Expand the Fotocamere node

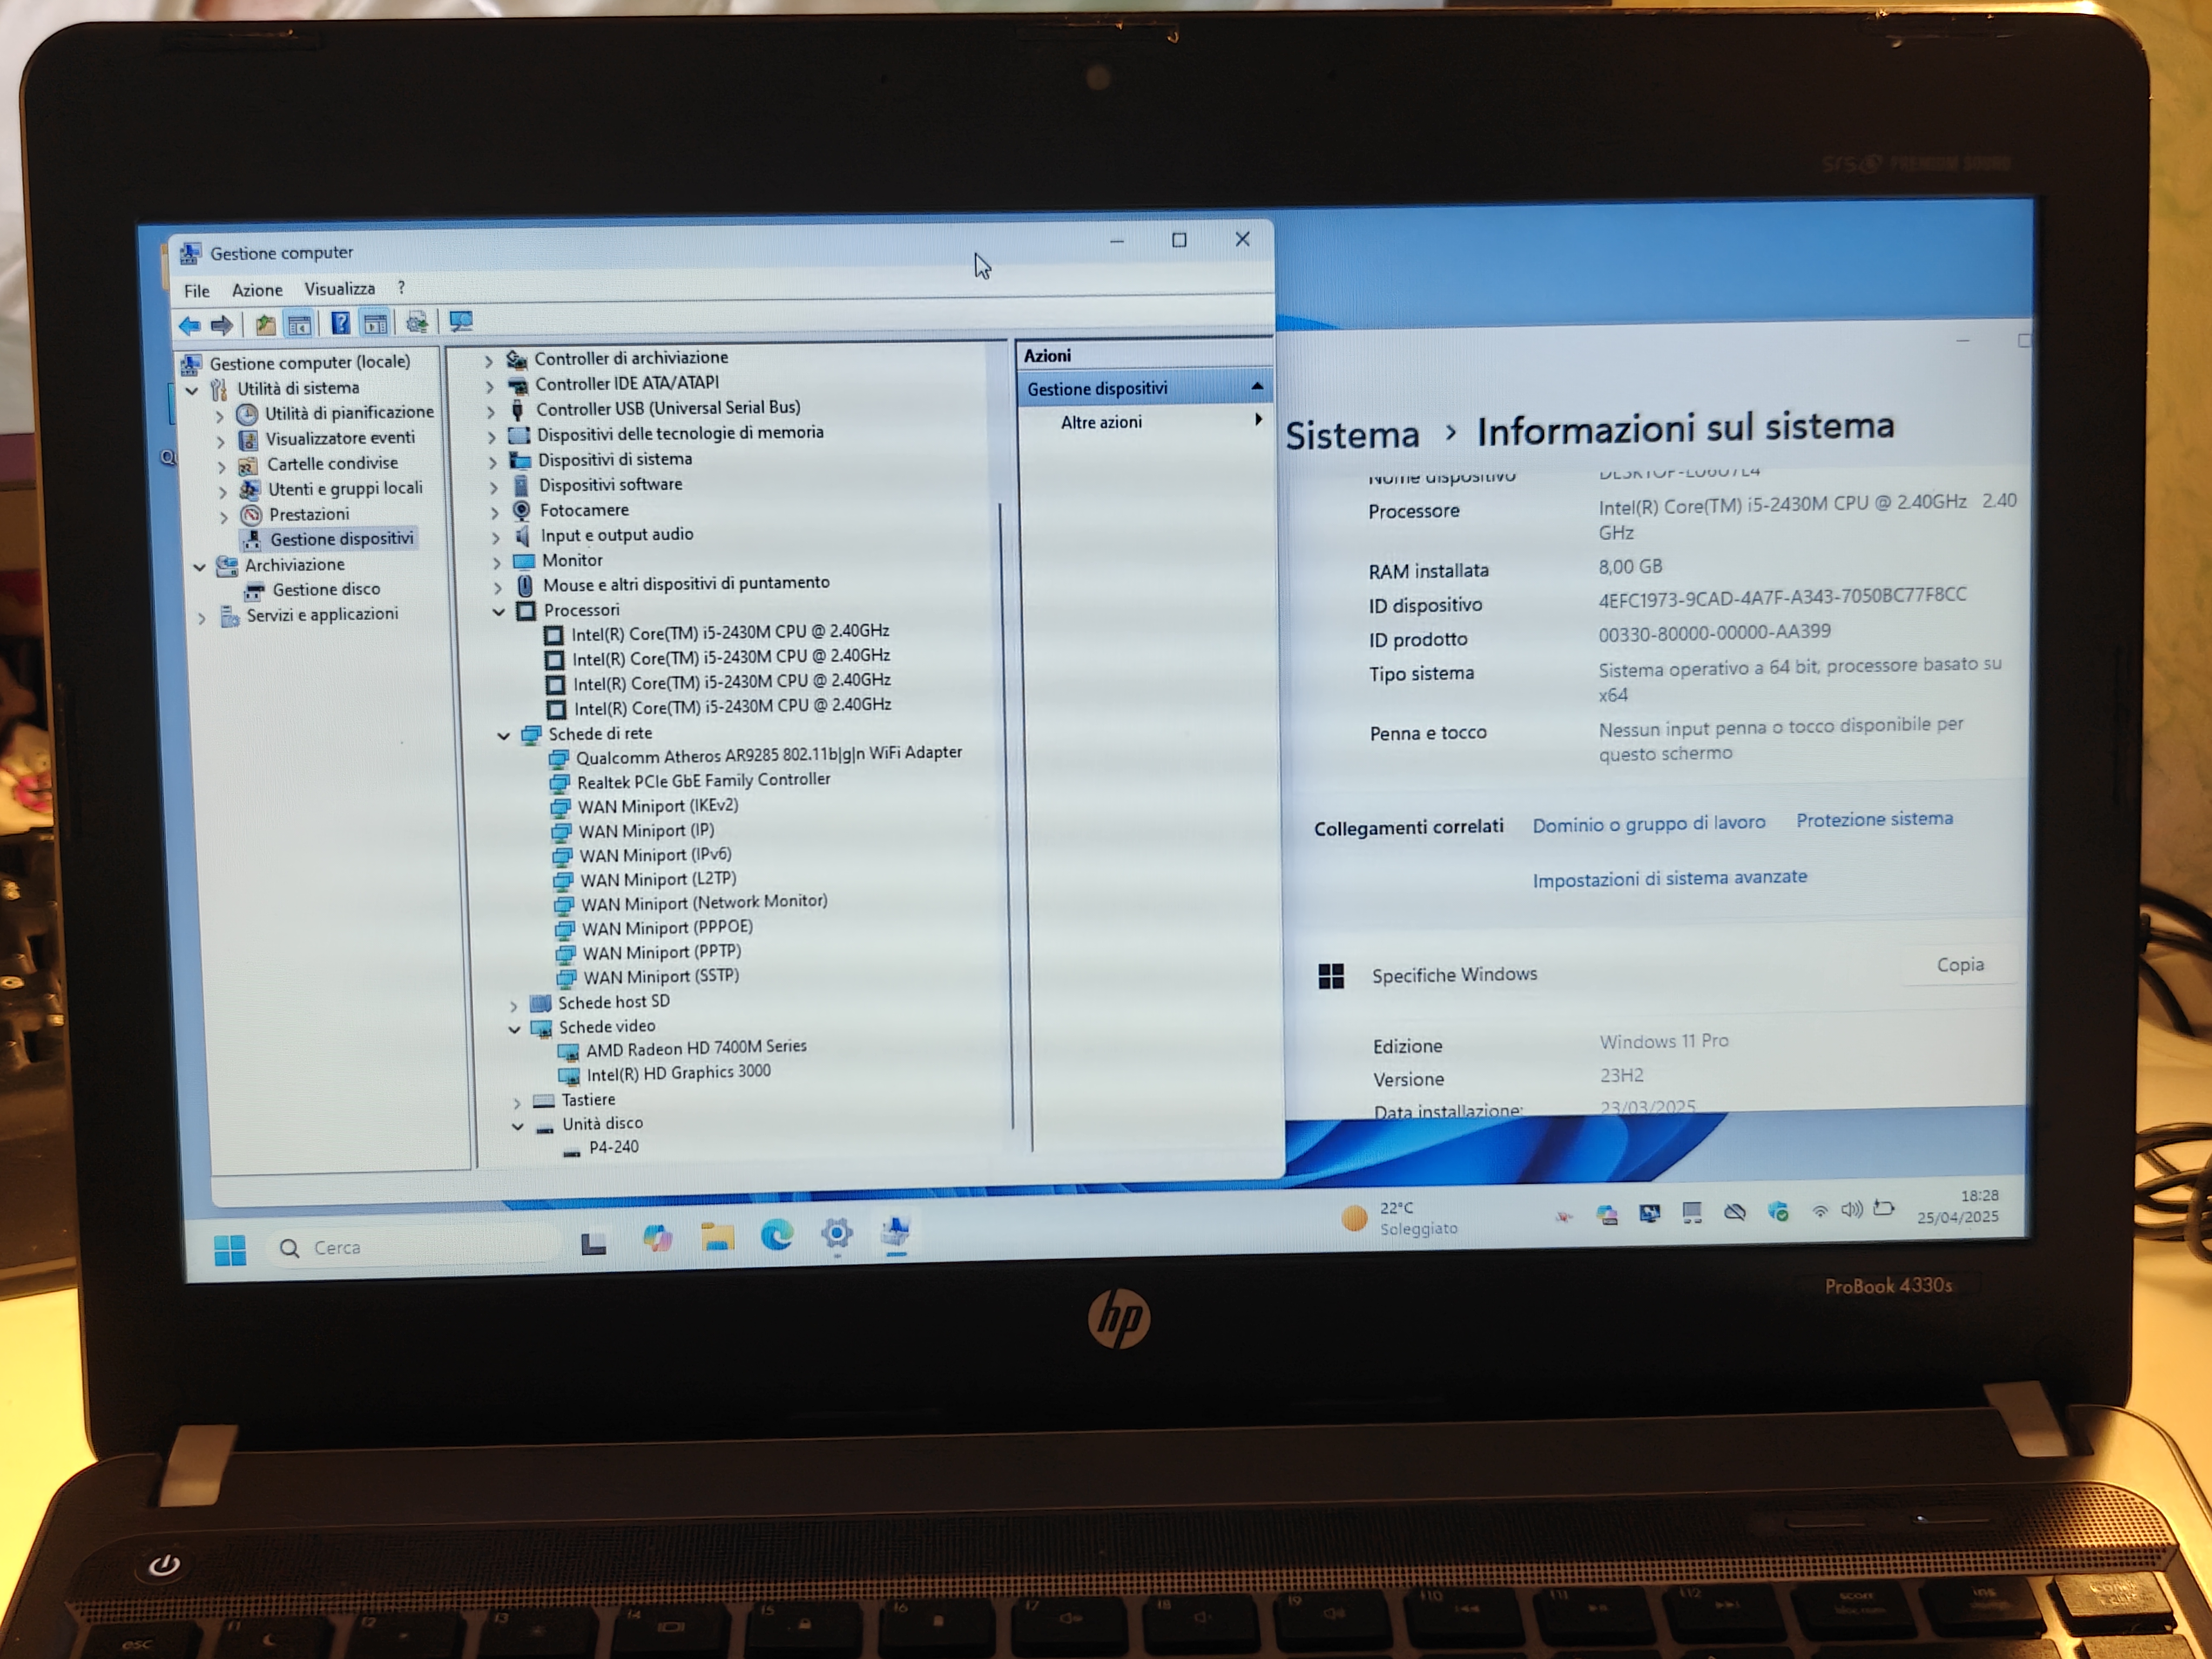pyautogui.click(x=494, y=512)
